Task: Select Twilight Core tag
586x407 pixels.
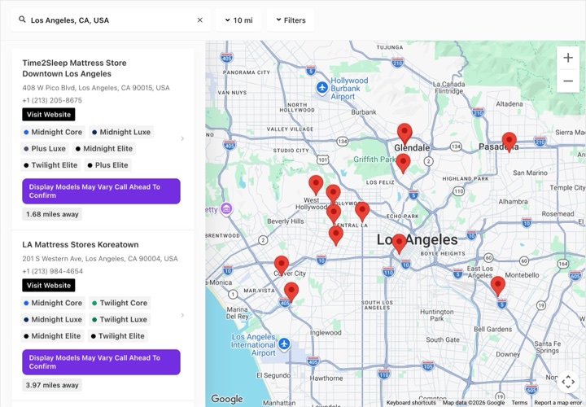Action: pyautogui.click(x=120, y=303)
